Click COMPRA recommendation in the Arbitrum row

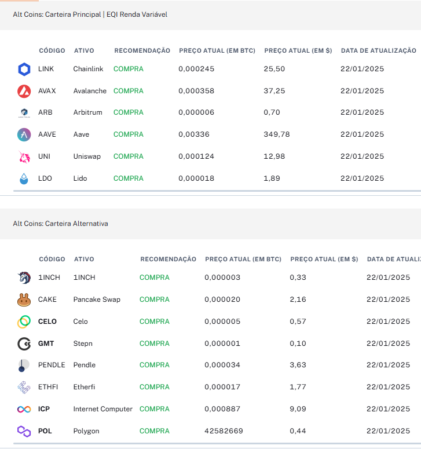(129, 112)
